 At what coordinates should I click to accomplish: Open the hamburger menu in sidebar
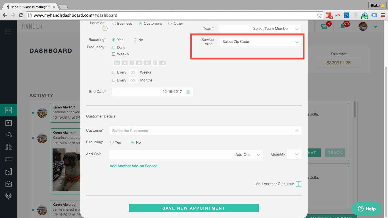click(x=8, y=32)
